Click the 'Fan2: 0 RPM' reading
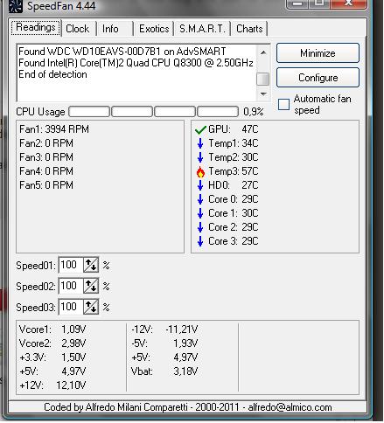The width and height of the screenshot is (384, 423). pos(46,143)
